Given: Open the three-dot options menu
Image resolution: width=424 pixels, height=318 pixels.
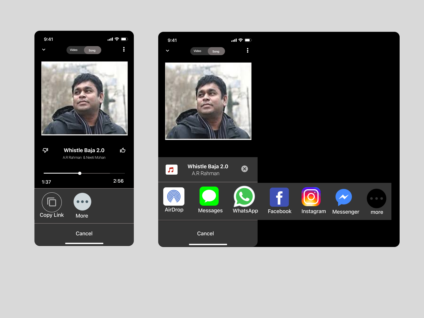Looking at the screenshot, I should pos(124,49).
